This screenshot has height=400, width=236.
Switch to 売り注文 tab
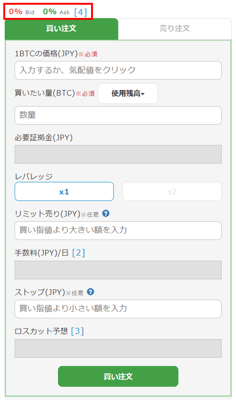click(x=175, y=29)
